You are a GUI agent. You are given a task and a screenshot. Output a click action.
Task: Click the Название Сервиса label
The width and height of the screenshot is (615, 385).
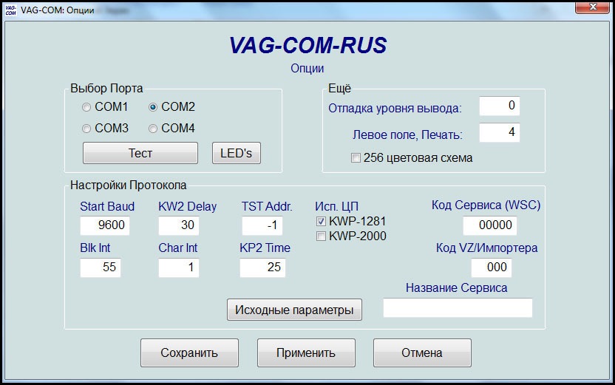click(x=457, y=288)
